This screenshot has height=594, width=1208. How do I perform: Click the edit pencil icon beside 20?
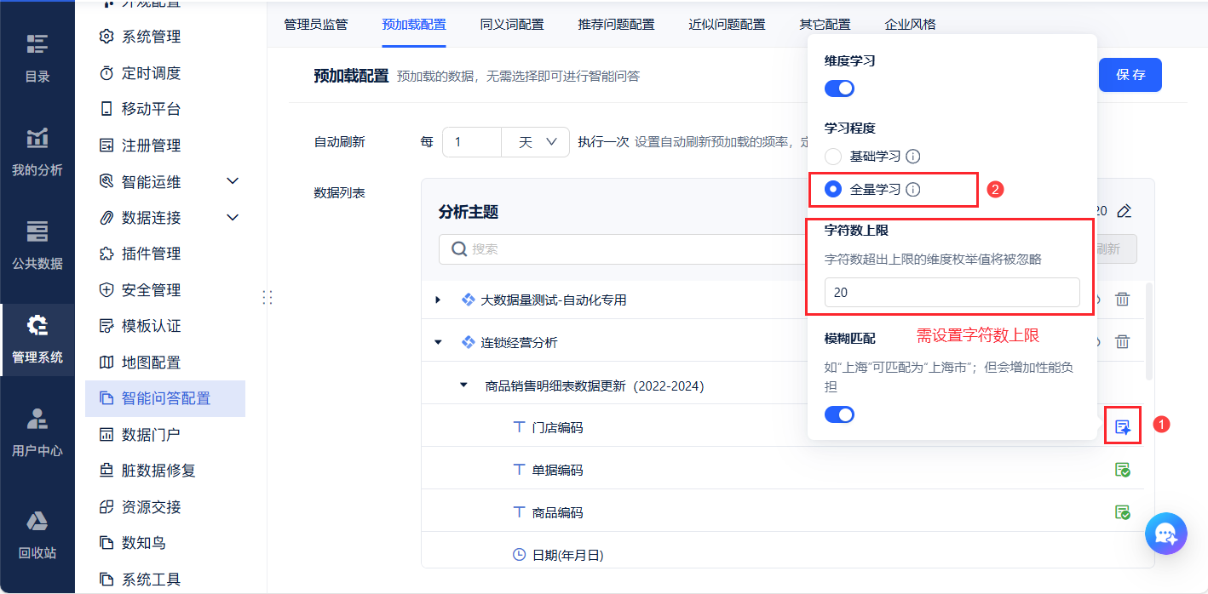pos(1125,211)
